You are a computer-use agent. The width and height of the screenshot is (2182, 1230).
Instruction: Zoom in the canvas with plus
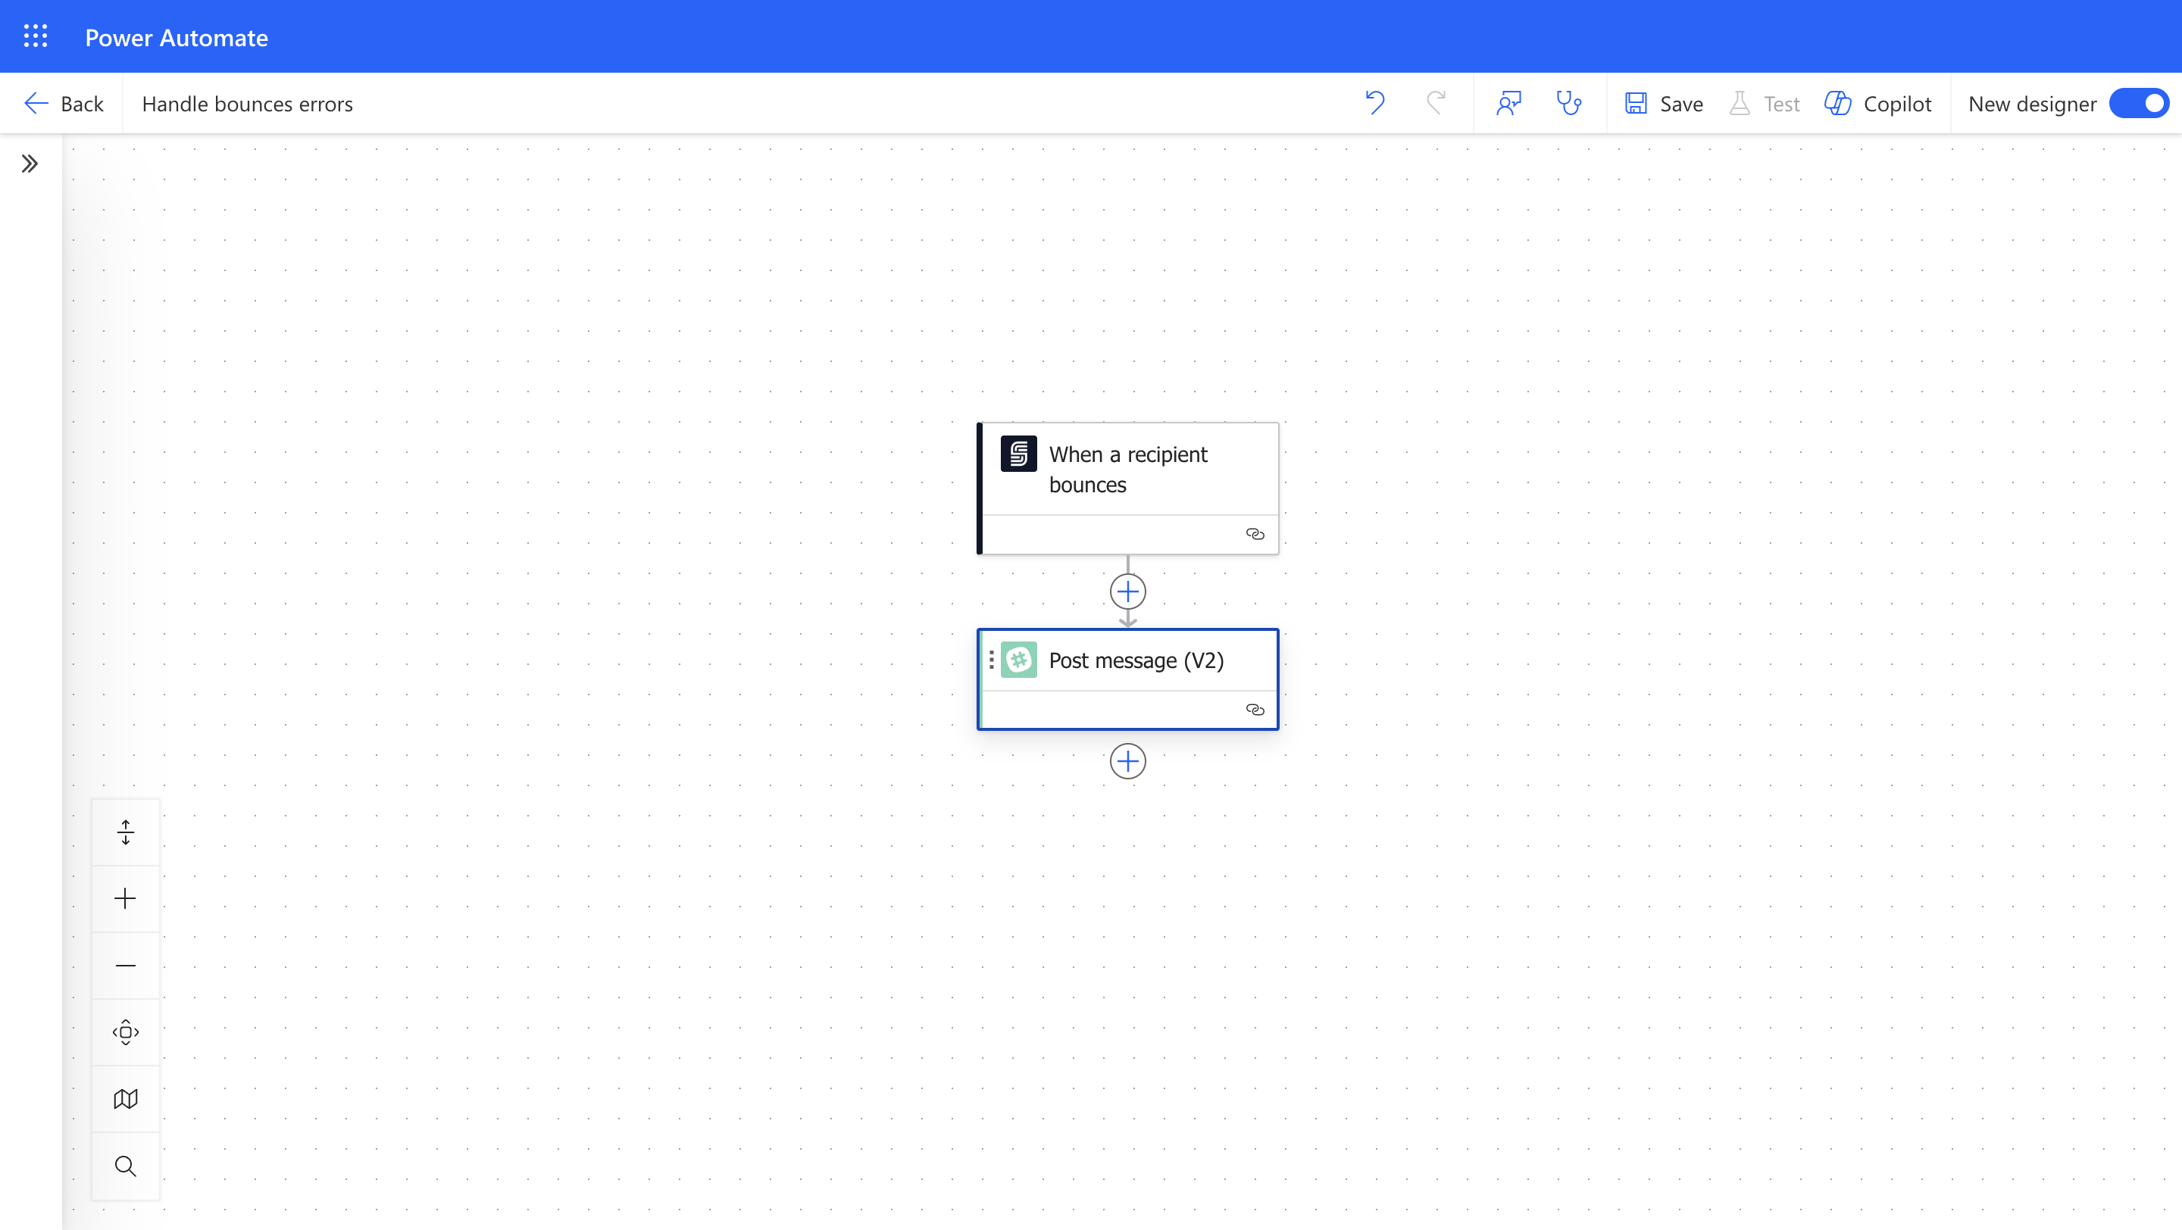point(125,898)
